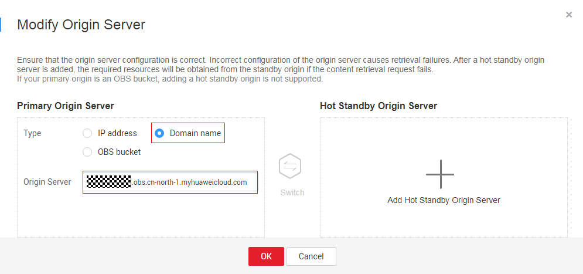The image size is (583, 274).
Task: Choose the OBS bucket radio circle
Action: [87, 152]
